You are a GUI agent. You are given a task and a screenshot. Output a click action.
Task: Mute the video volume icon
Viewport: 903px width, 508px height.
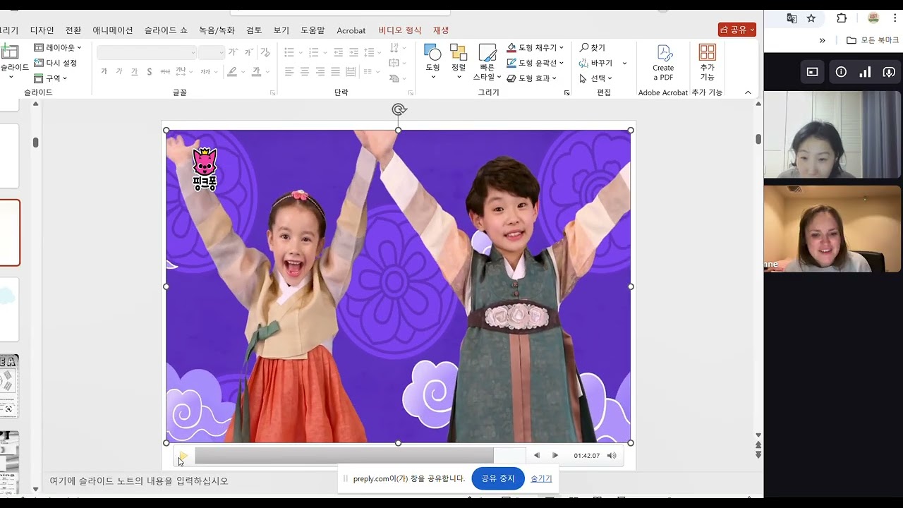point(612,456)
